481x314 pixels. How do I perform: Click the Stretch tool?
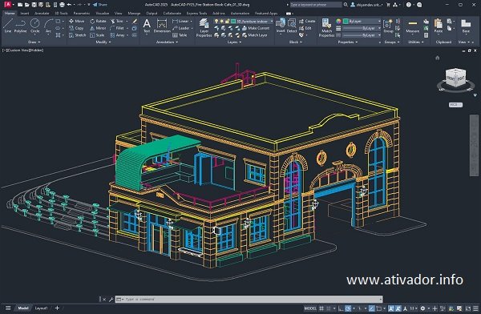[77, 35]
